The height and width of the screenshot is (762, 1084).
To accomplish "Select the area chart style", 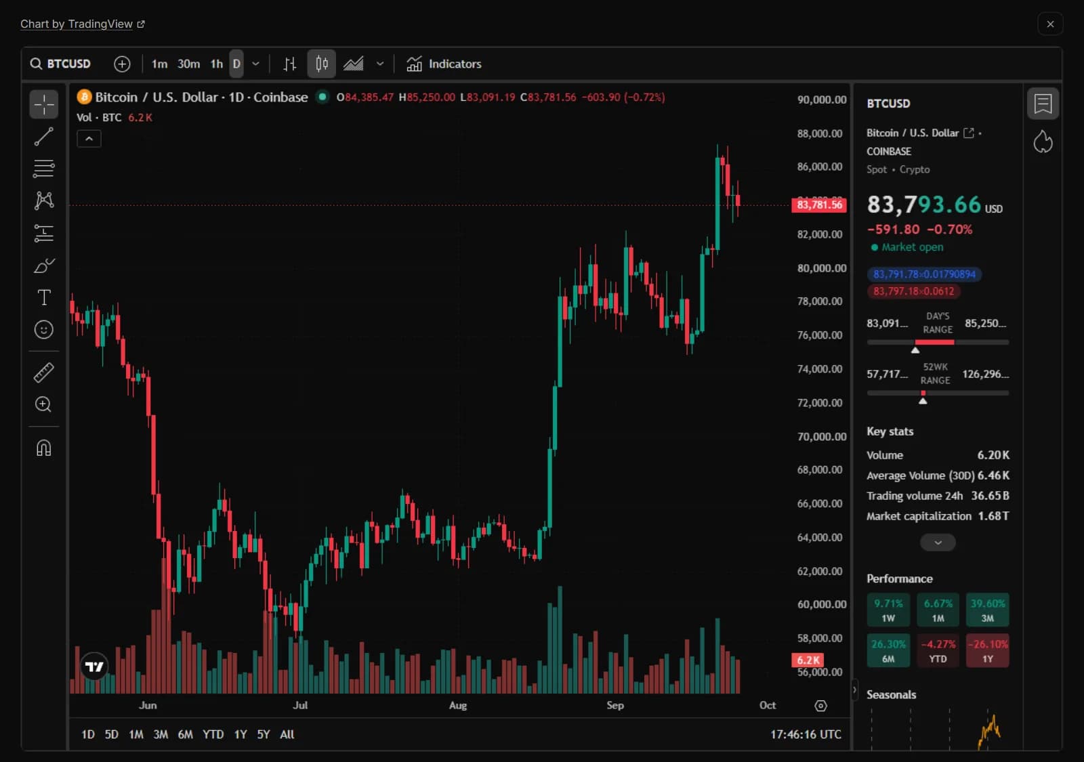I will pos(353,64).
